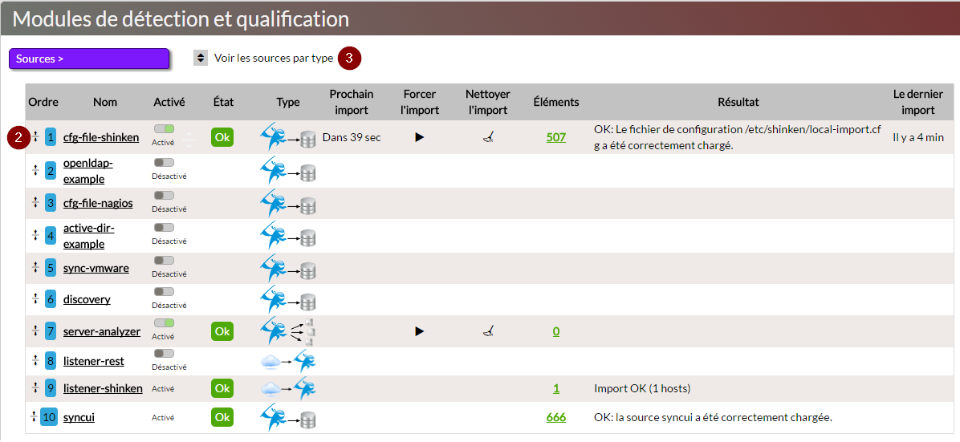Screen dimensions: 960x442
Task: Click order number 7 badge
Action: pyautogui.click(x=51, y=331)
